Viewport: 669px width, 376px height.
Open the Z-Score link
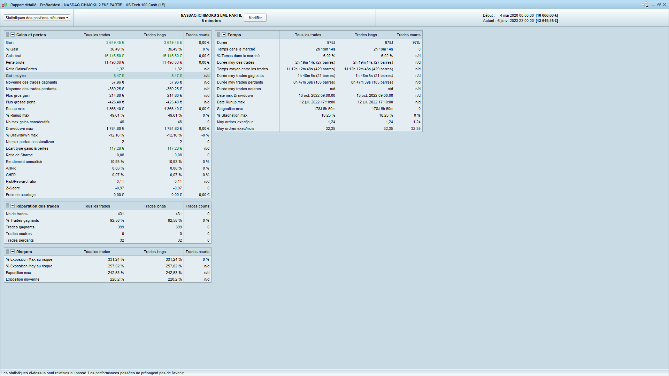pos(13,188)
